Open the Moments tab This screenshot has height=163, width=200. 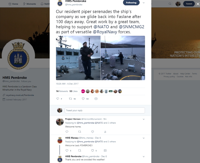(29, 4)
